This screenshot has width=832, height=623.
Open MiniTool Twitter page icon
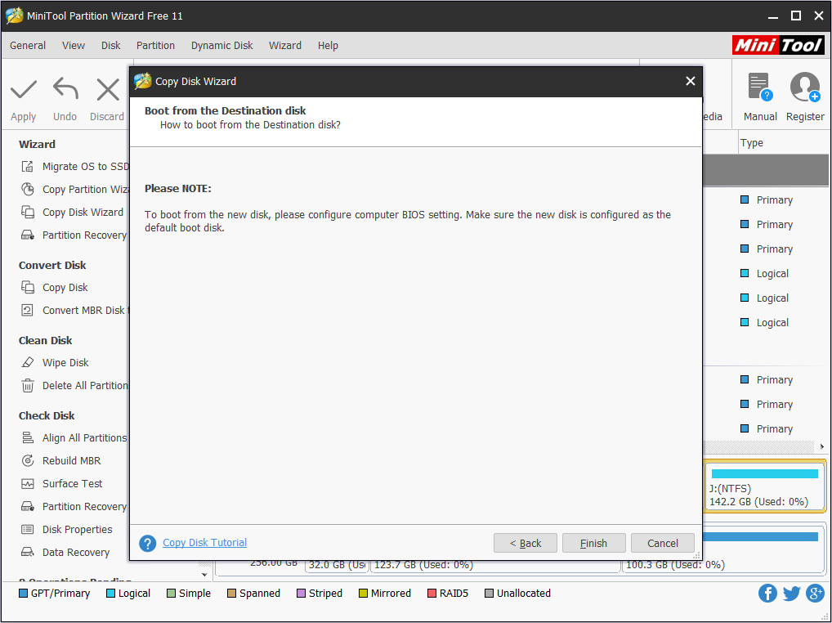point(791,593)
